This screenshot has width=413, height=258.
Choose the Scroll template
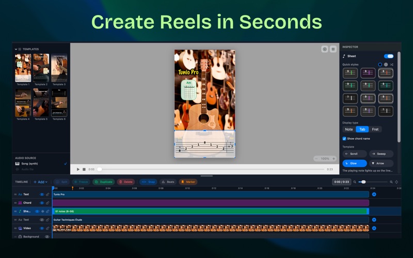tap(355, 154)
